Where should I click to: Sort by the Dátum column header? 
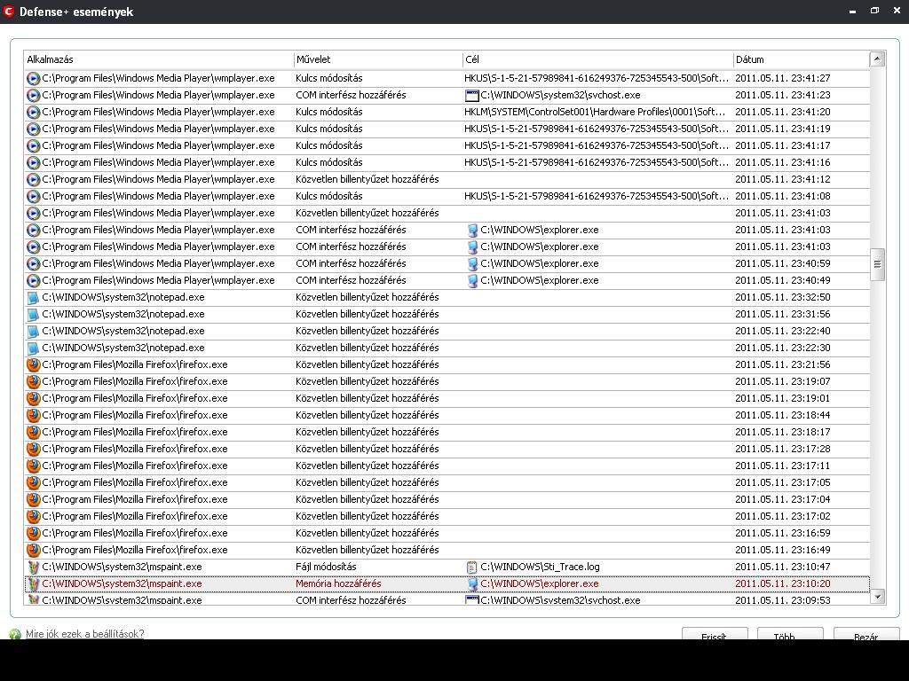(802, 59)
